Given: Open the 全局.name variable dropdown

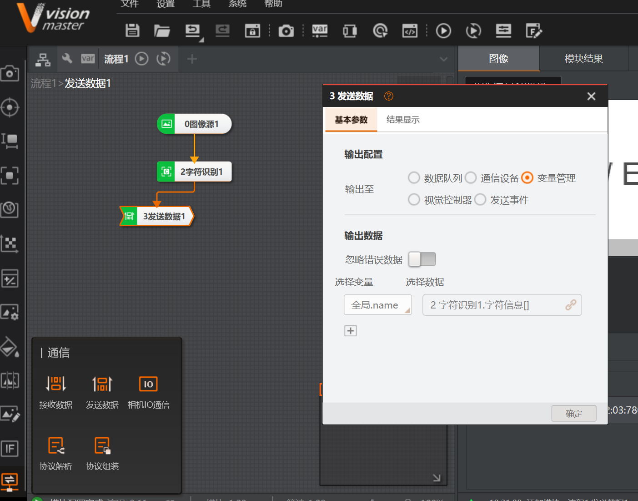Looking at the screenshot, I should 377,304.
